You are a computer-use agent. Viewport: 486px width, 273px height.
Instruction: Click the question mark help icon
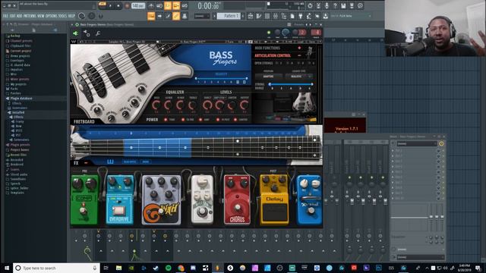pyautogui.click(x=335, y=6)
